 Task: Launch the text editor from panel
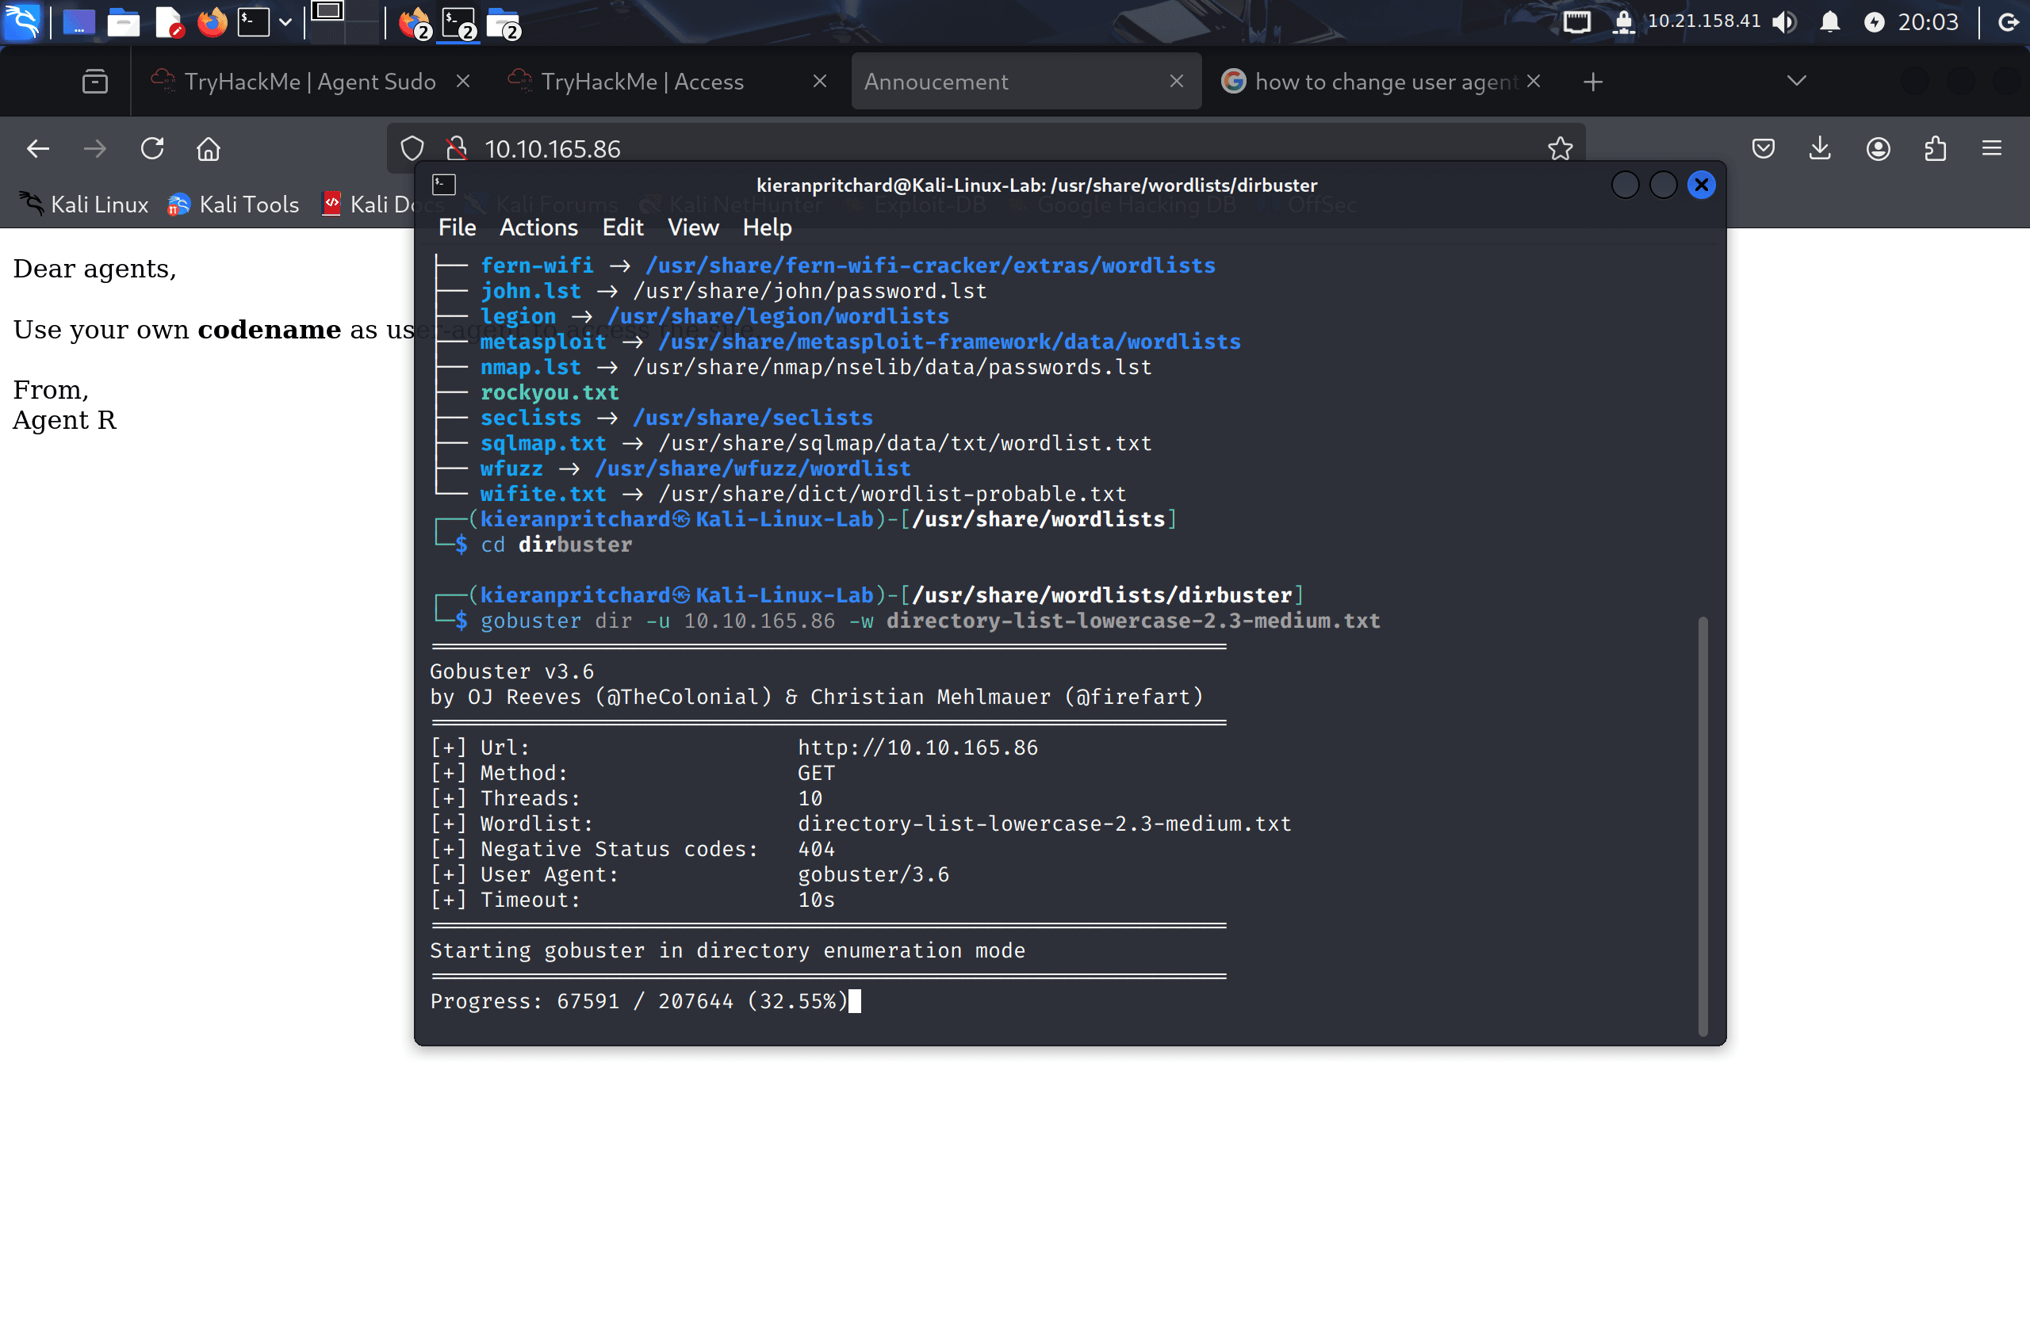click(169, 22)
